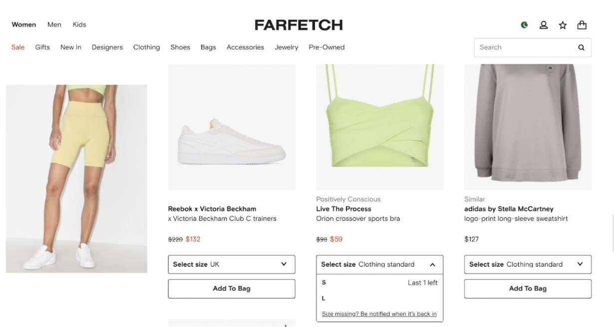Switch to the Men section

click(54, 24)
